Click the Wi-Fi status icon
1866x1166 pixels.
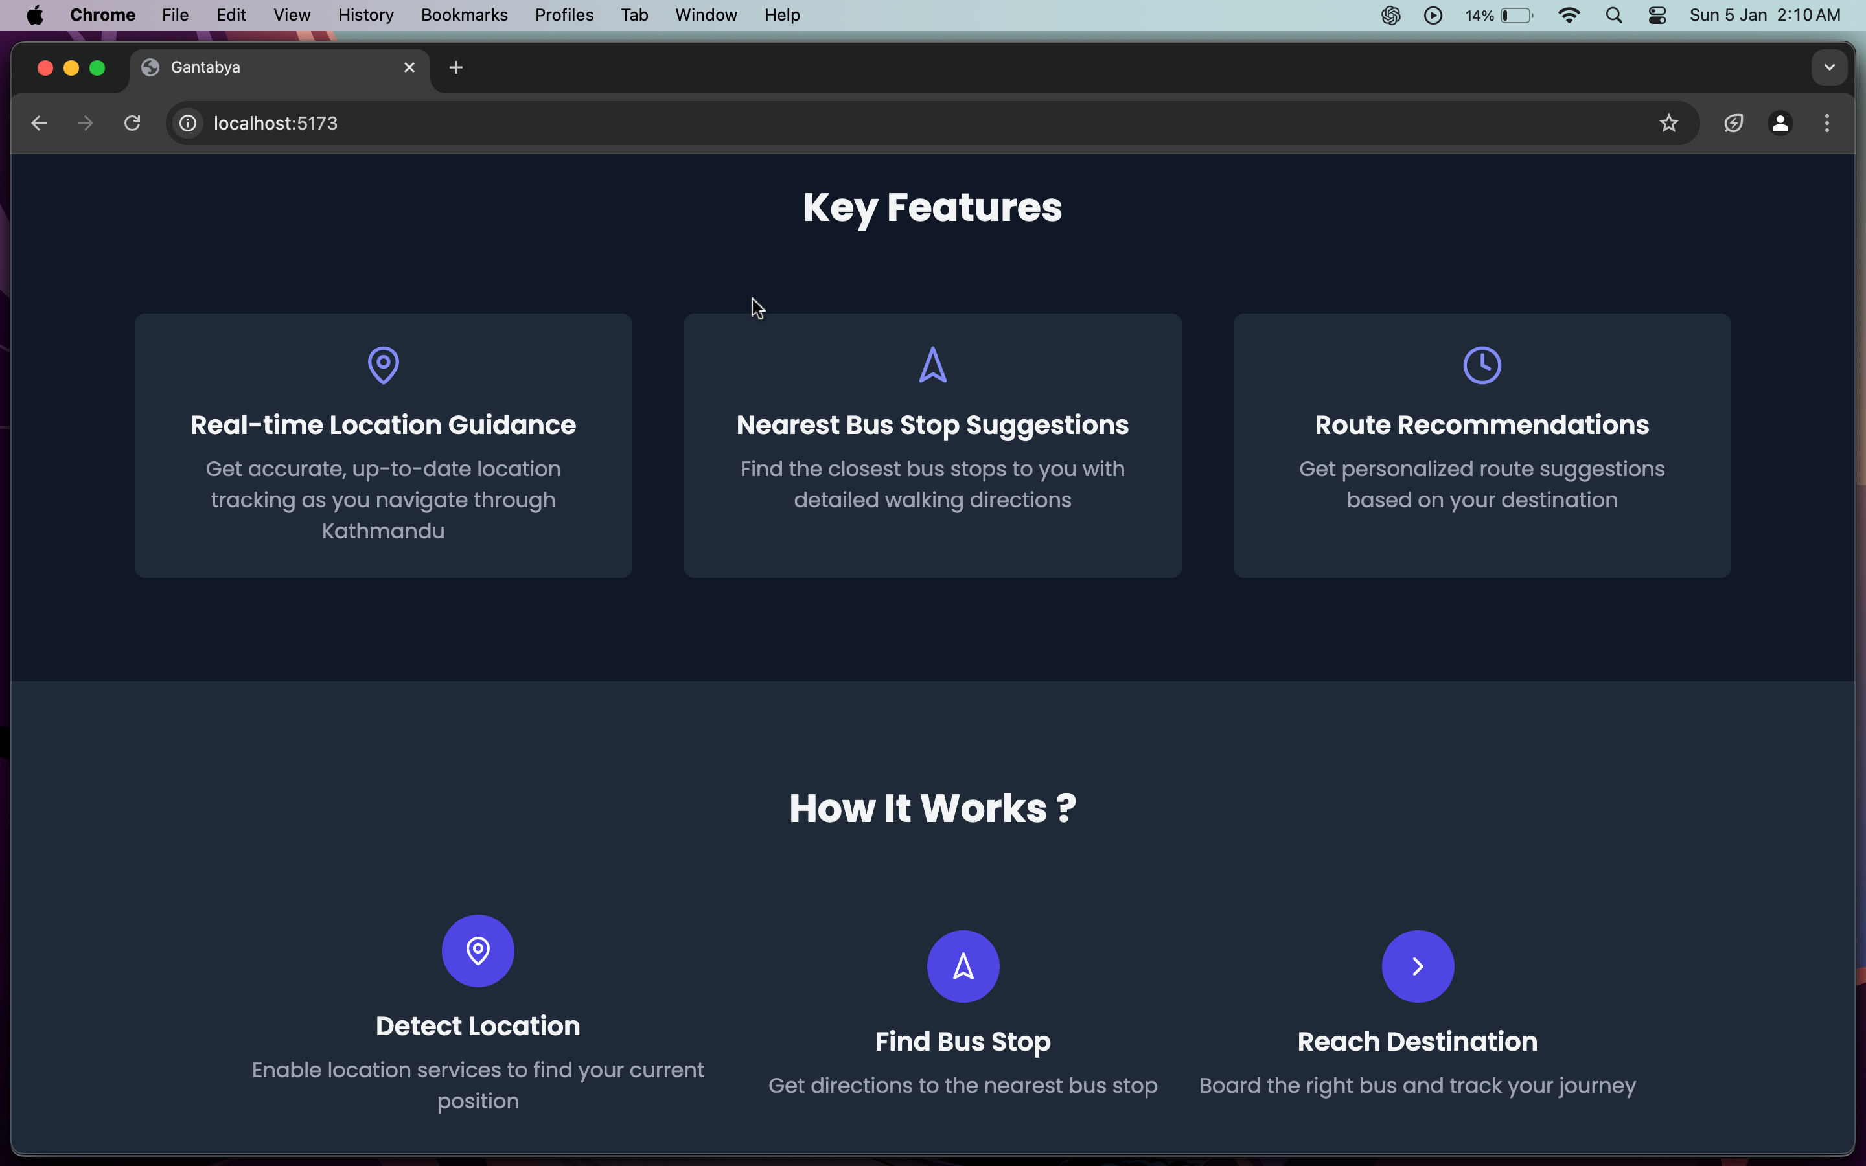pos(1569,16)
